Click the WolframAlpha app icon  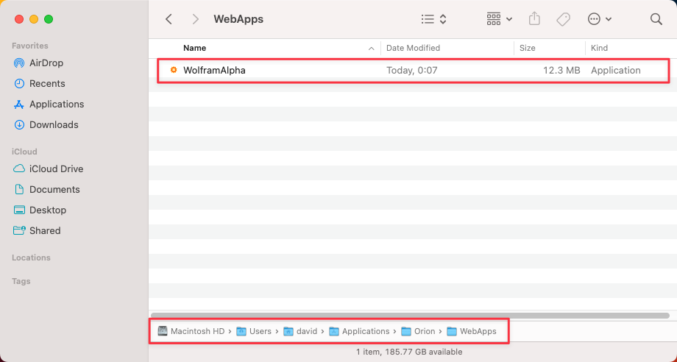pos(174,70)
